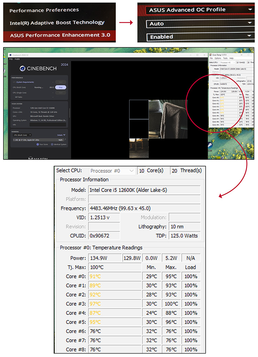
Task: Click the Cinebench left panel scrollbar
Action: [69, 113]
